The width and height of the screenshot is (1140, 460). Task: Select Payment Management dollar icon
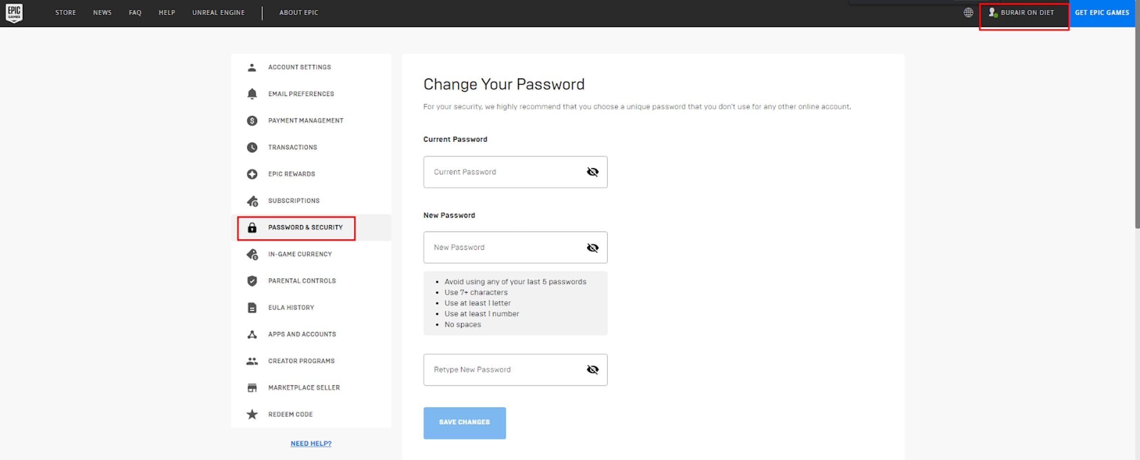252,120
